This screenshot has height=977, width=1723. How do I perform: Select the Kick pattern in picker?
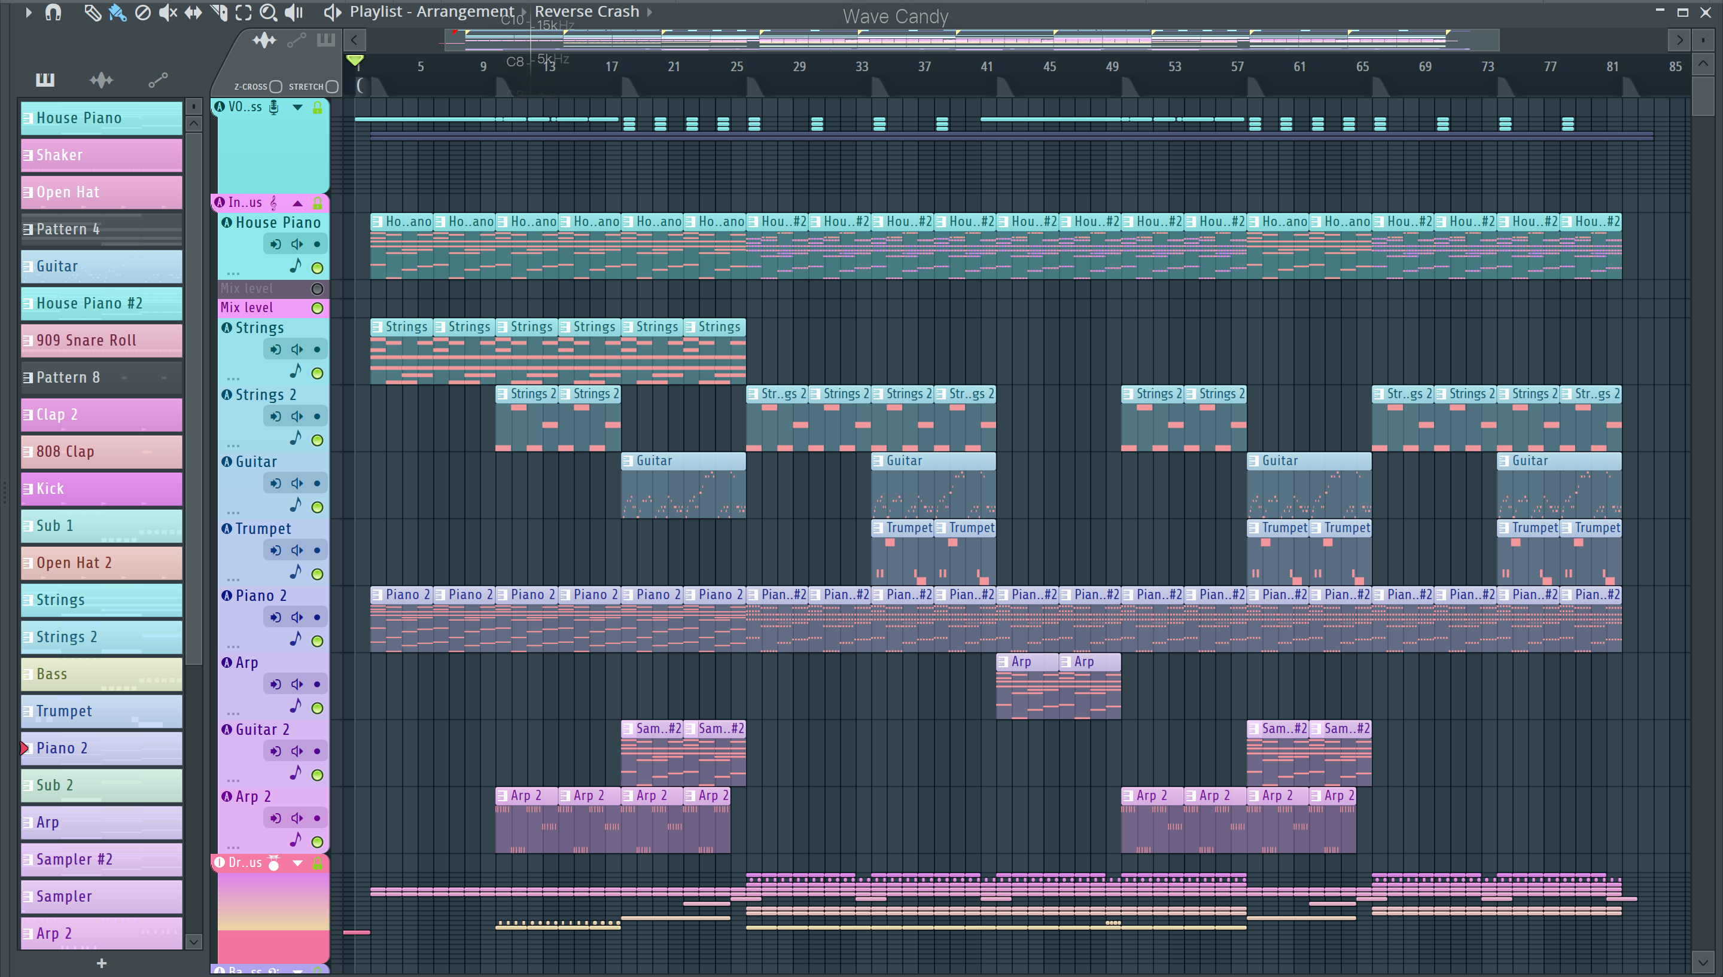[x=101, y=488]
